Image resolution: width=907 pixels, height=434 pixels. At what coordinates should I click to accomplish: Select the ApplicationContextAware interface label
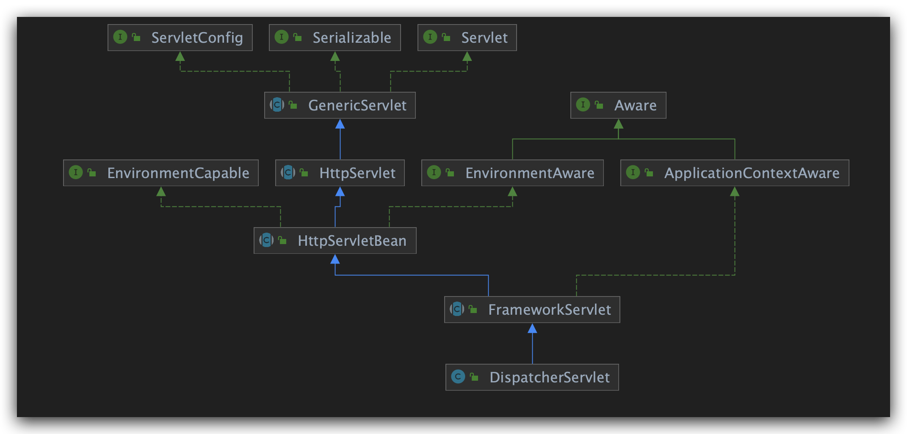(x=752, y=173)
